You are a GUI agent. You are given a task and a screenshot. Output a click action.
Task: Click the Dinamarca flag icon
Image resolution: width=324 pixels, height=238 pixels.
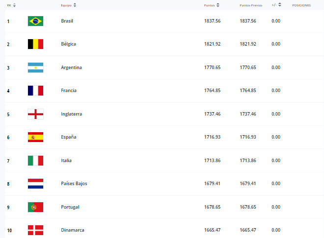tap(35, 230)
